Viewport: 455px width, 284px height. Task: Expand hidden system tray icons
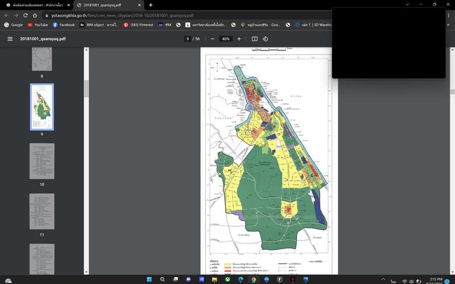384,279
